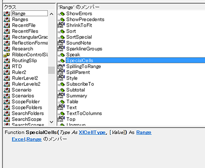Click the SpecialCells method icon
This screenshot has width=205, height=168.
[x=61, y=61]
